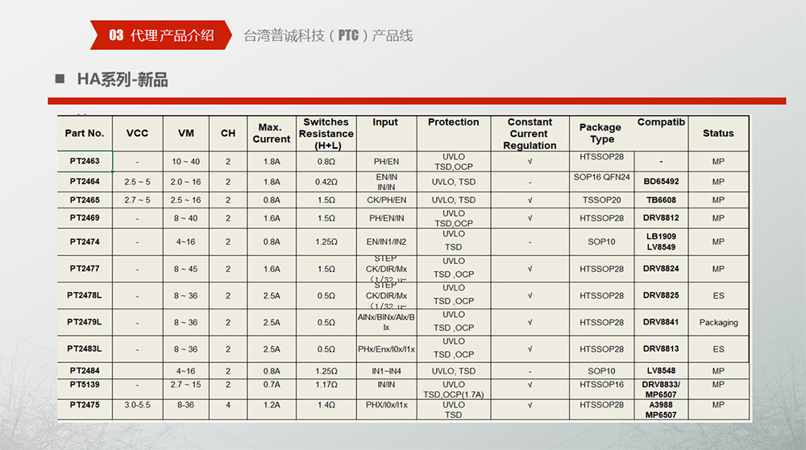Click the package cell 'TSSOP20'
The image size is (806, 450).
(601, 200)
